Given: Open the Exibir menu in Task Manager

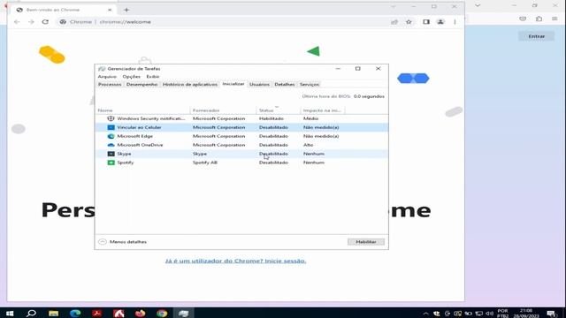Looking at the screenshot, I should 153,77.
